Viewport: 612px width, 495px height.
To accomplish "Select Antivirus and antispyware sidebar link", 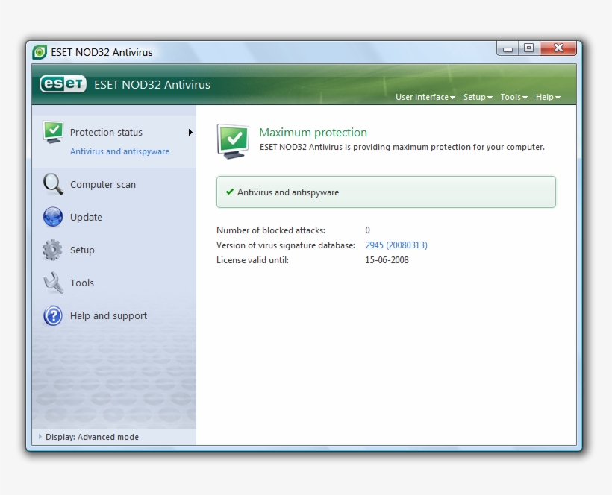I will tap(120, 151).
